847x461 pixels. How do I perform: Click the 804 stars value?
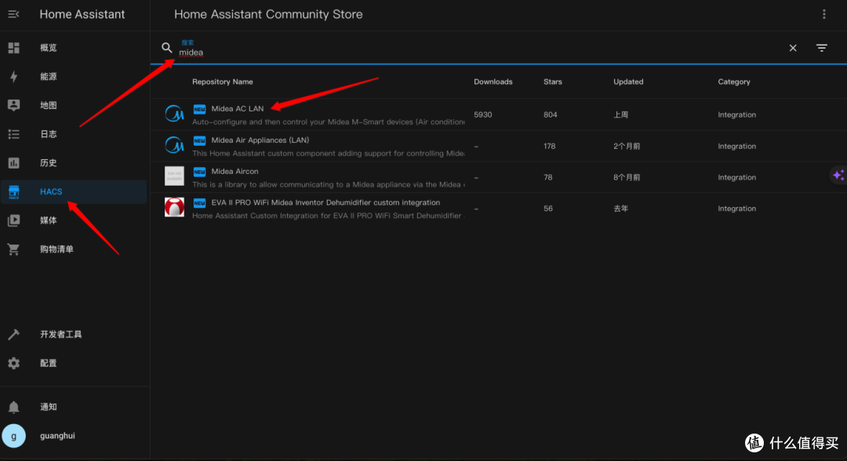pos(550,114)
